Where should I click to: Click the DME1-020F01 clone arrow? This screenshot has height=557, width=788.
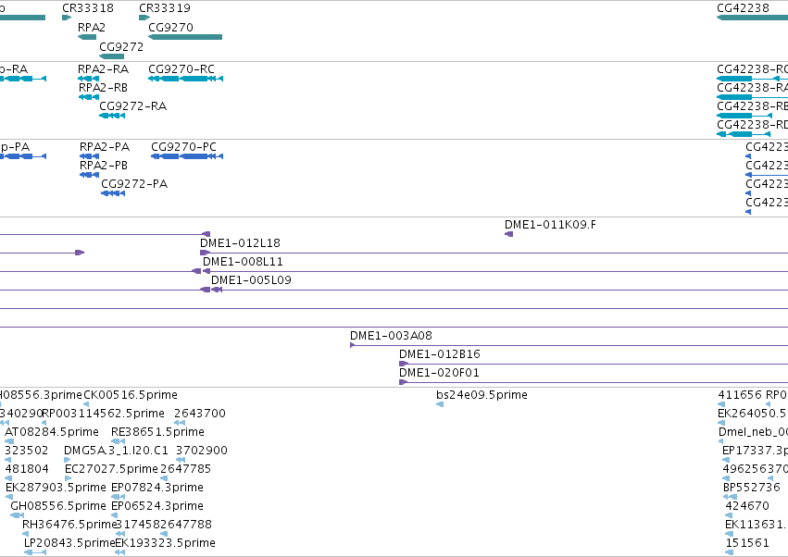point(403,382)
